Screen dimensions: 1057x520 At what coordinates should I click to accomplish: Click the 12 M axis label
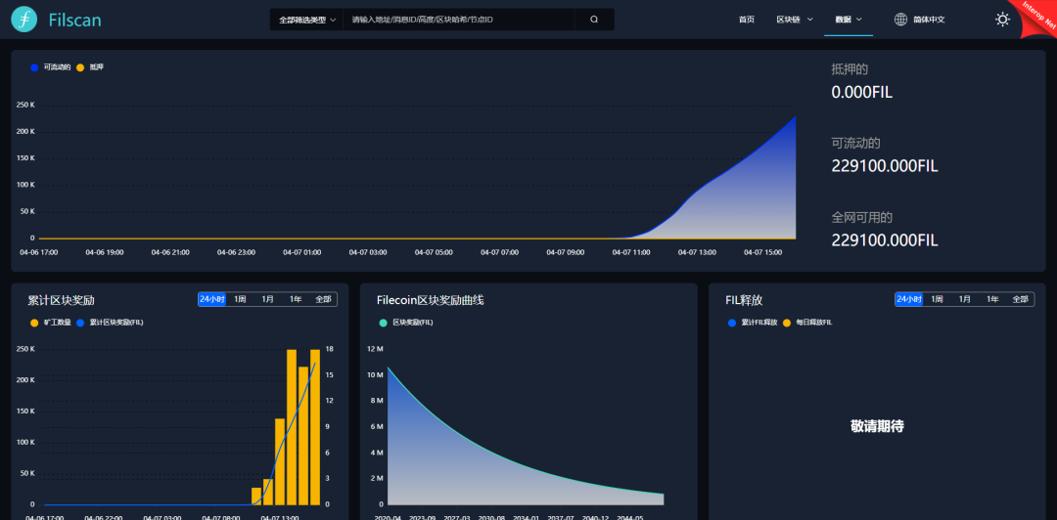tap(376, 349)
